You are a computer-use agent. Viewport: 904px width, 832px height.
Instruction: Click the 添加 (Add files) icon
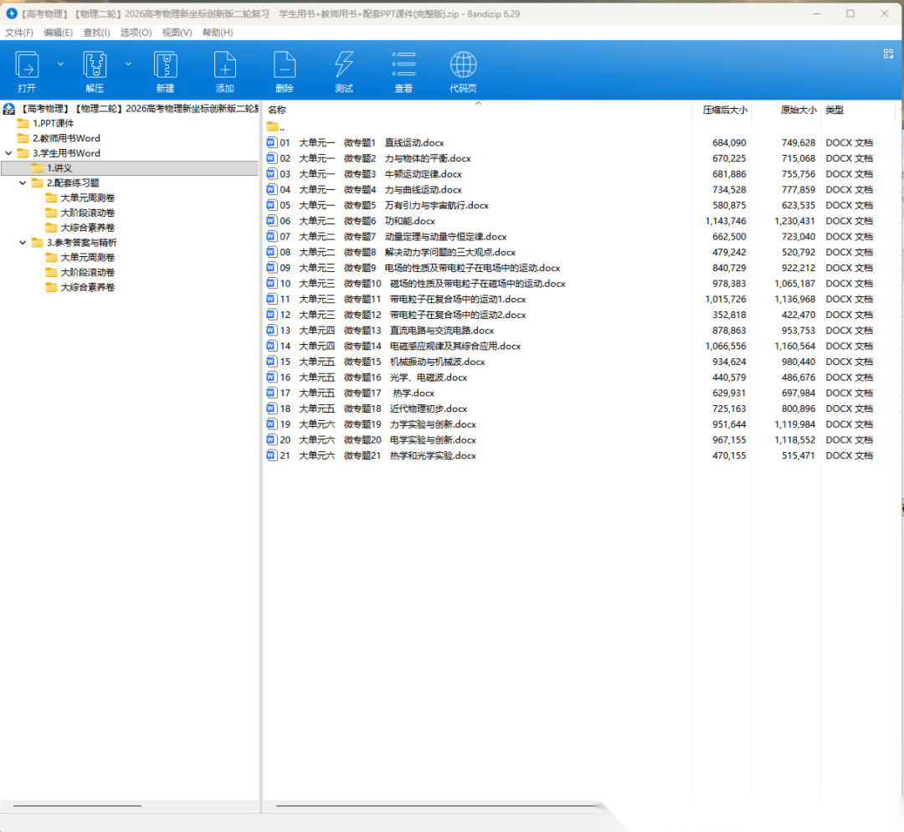click(x=224, y=65)
